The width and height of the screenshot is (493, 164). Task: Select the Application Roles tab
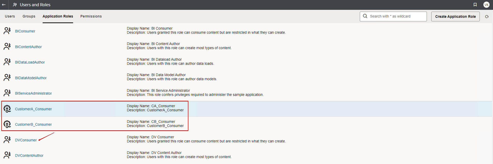click(x=58, y=16)
